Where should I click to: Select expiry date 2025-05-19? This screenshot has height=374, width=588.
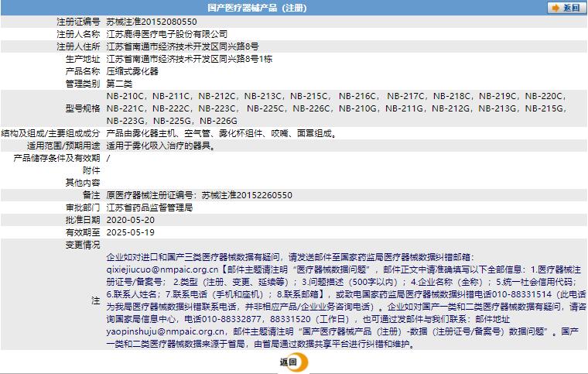coord(131,232)
